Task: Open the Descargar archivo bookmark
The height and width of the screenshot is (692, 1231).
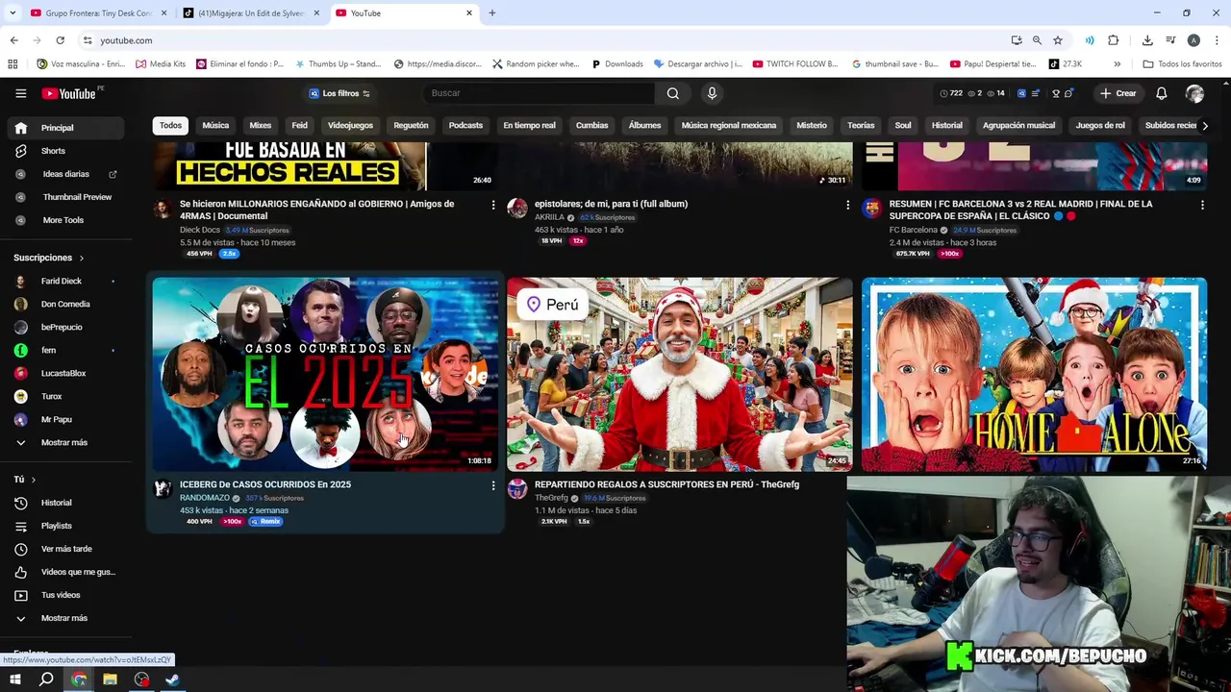Action: pyautogui.click(x=698, y=64)
